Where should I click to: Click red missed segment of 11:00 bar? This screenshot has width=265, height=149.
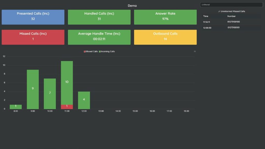point(67,107)
